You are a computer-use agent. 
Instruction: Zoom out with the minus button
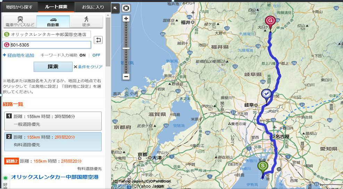(126, 77)
